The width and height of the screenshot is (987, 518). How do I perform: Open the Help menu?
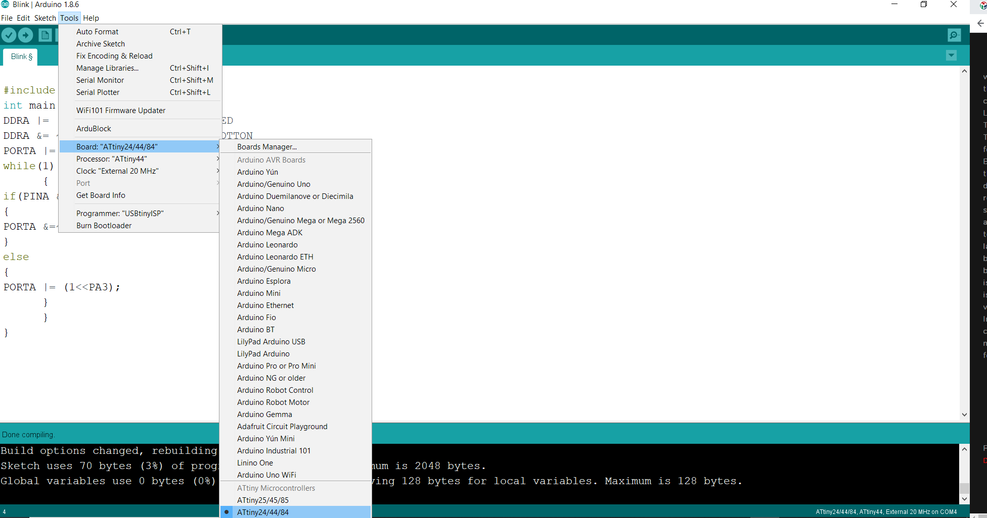91,18
